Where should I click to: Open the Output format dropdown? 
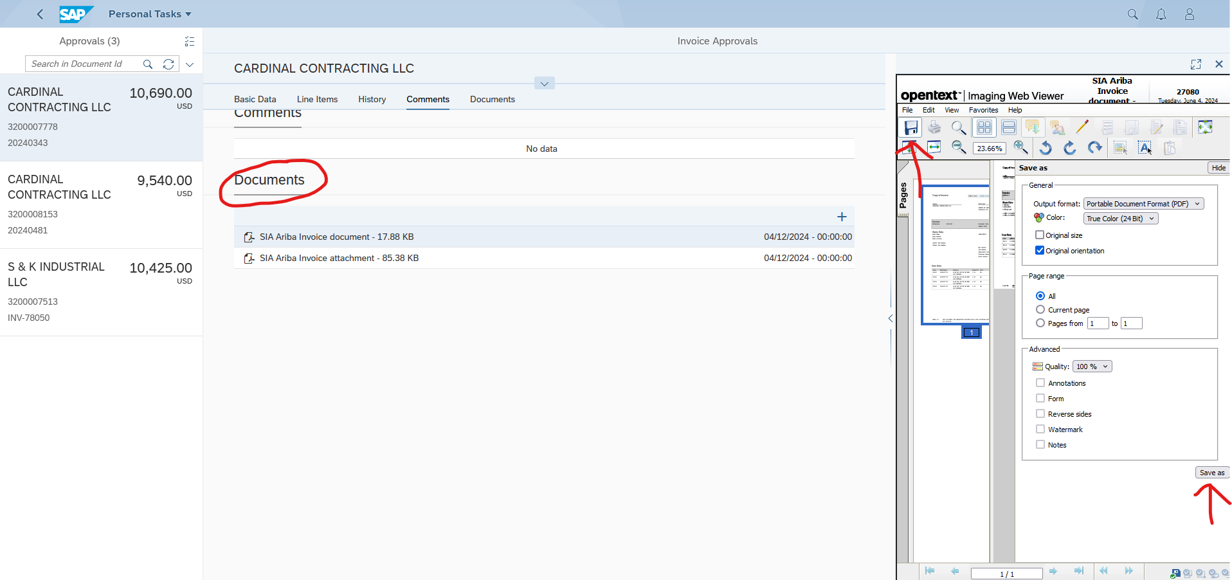click(x=1143, y=204)
